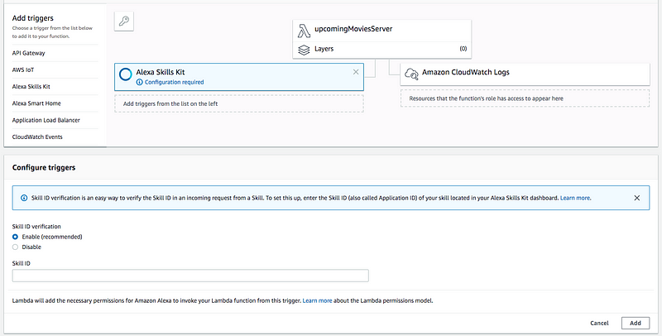The width and height of the screenshot is (662, 336).
Task: Click the Alexa Skills Kit ring icon
Action: tap(125, 74)
